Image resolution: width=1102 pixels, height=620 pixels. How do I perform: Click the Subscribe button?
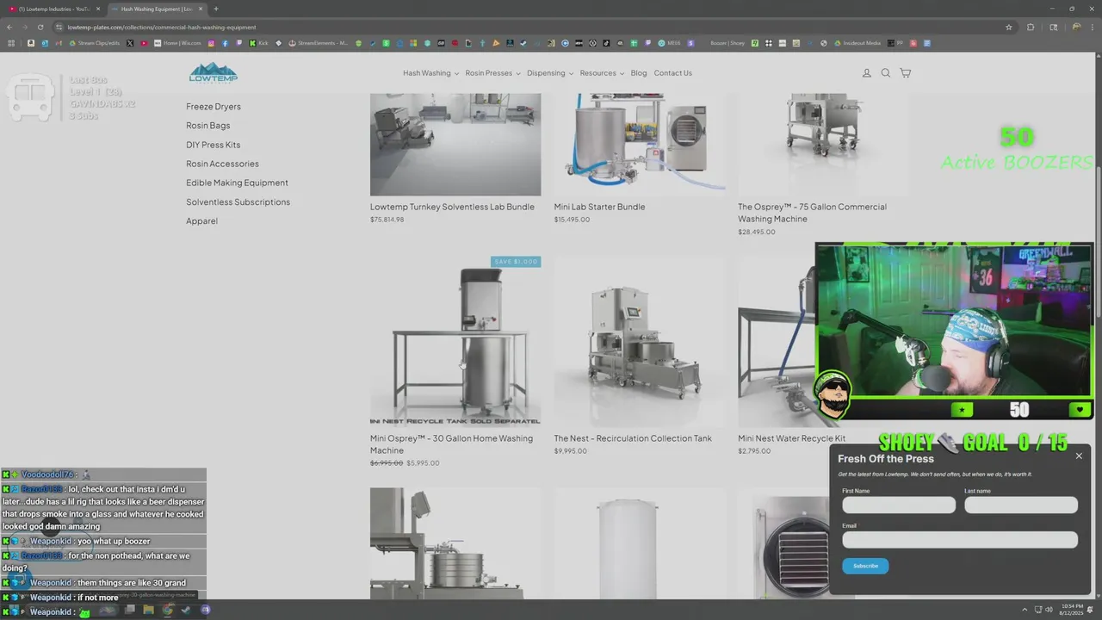865,566
